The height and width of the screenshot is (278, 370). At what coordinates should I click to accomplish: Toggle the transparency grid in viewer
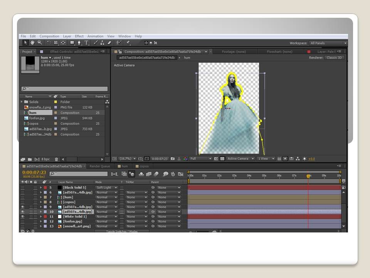(222, 159)
